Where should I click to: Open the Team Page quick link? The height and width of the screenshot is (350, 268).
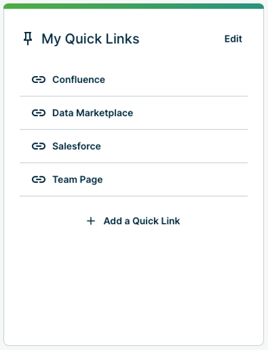coord(134,179)
